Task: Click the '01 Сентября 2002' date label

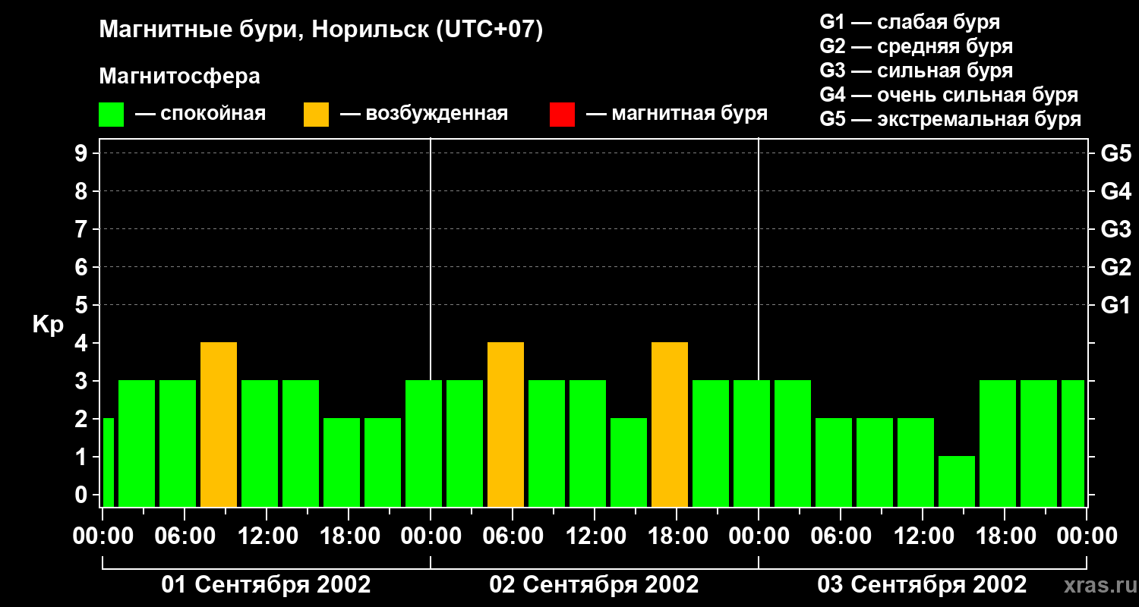Action: click(x=267, y=584)
